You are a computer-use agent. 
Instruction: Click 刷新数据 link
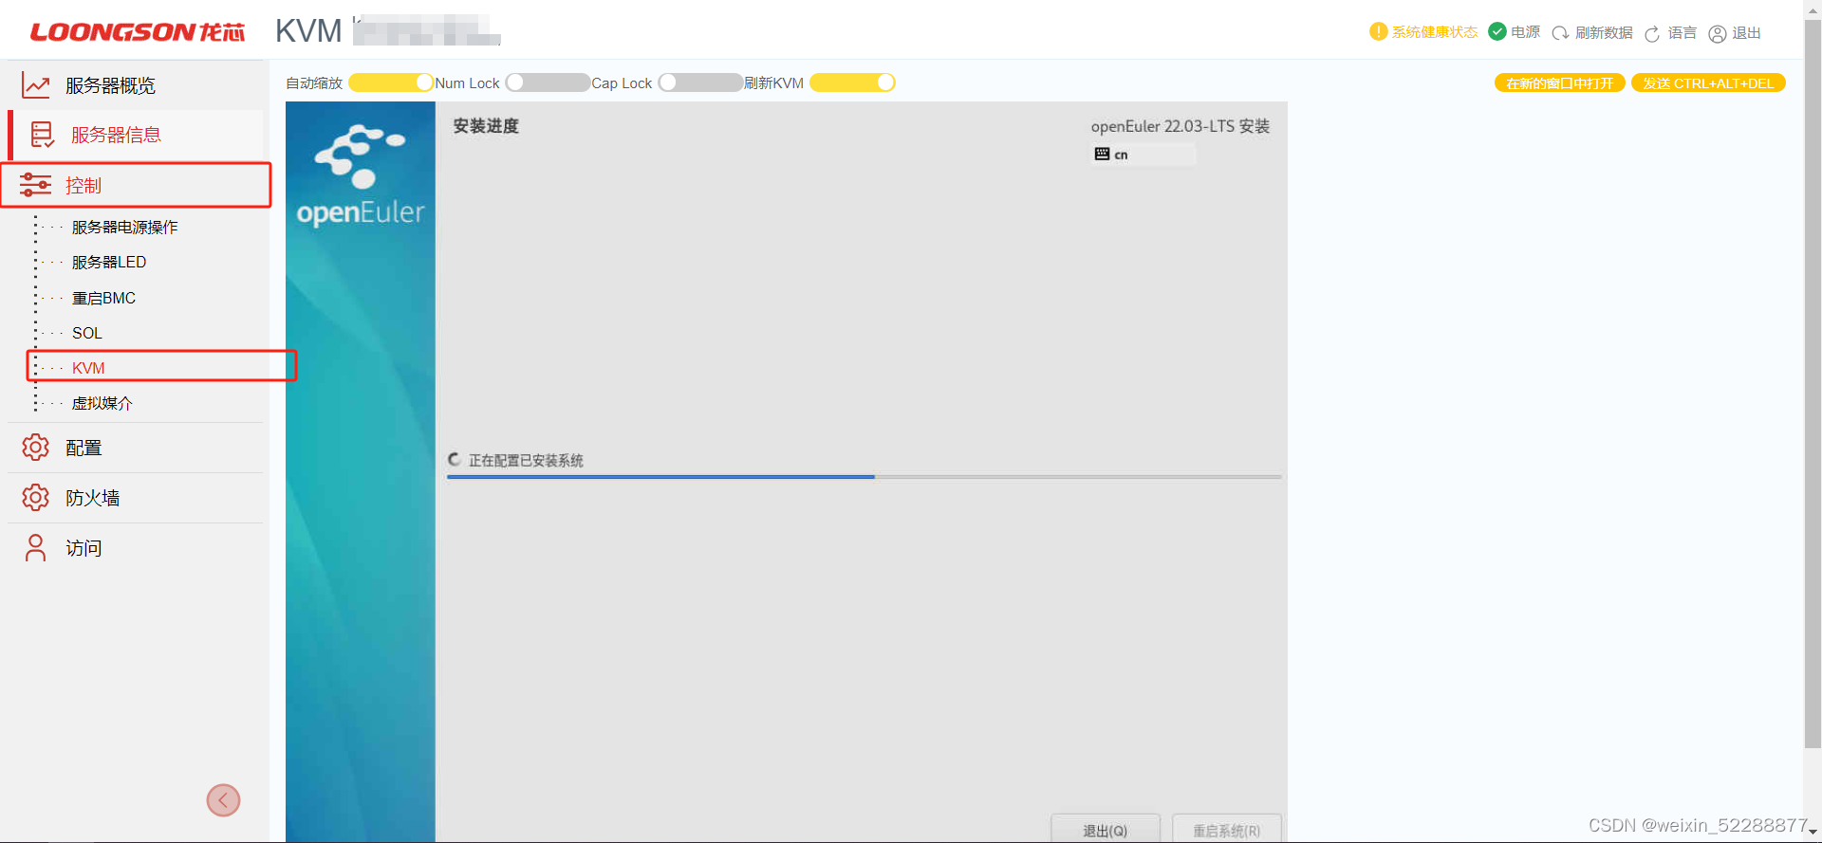1604,33
